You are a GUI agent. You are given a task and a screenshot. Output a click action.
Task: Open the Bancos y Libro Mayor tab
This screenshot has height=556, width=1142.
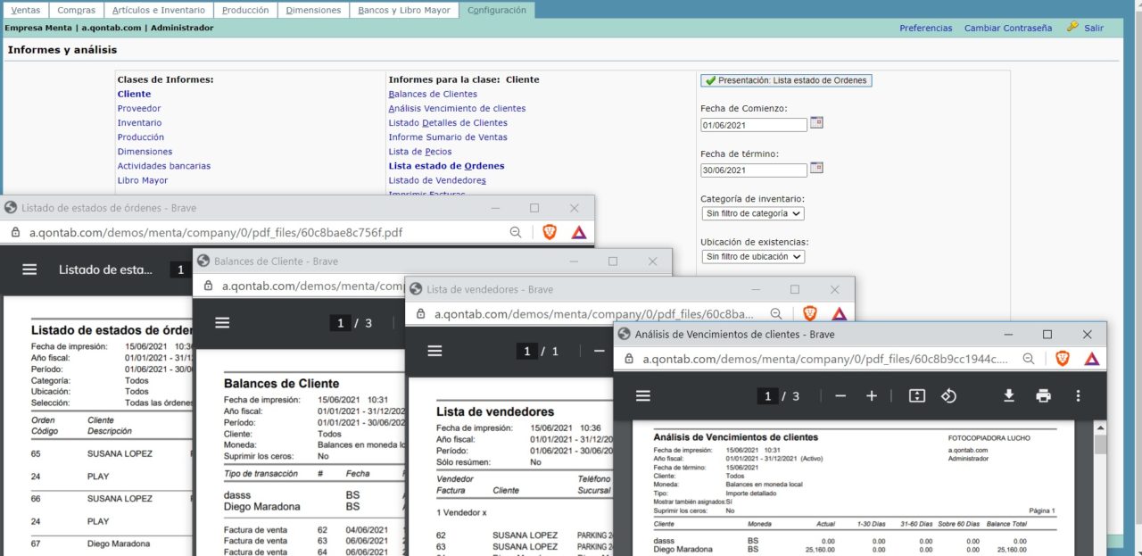coord(403,10)
